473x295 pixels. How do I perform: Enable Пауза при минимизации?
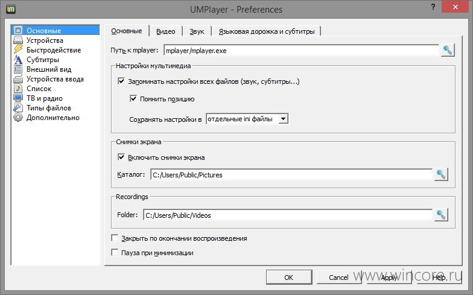(115, 252)
